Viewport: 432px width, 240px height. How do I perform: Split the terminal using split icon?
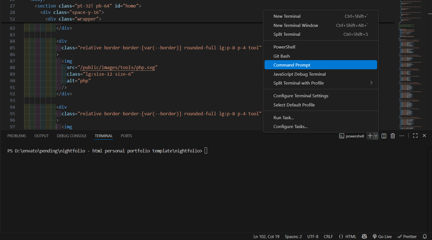(384, 136)
